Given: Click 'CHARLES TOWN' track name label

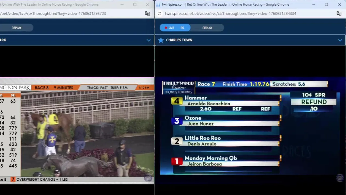Looking at the screenshot, I should [179, 40].
